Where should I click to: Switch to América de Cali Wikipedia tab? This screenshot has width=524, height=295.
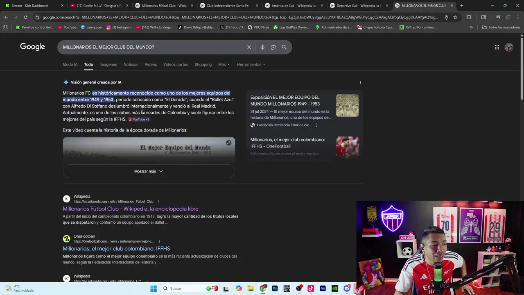click(x=294, y=5)
